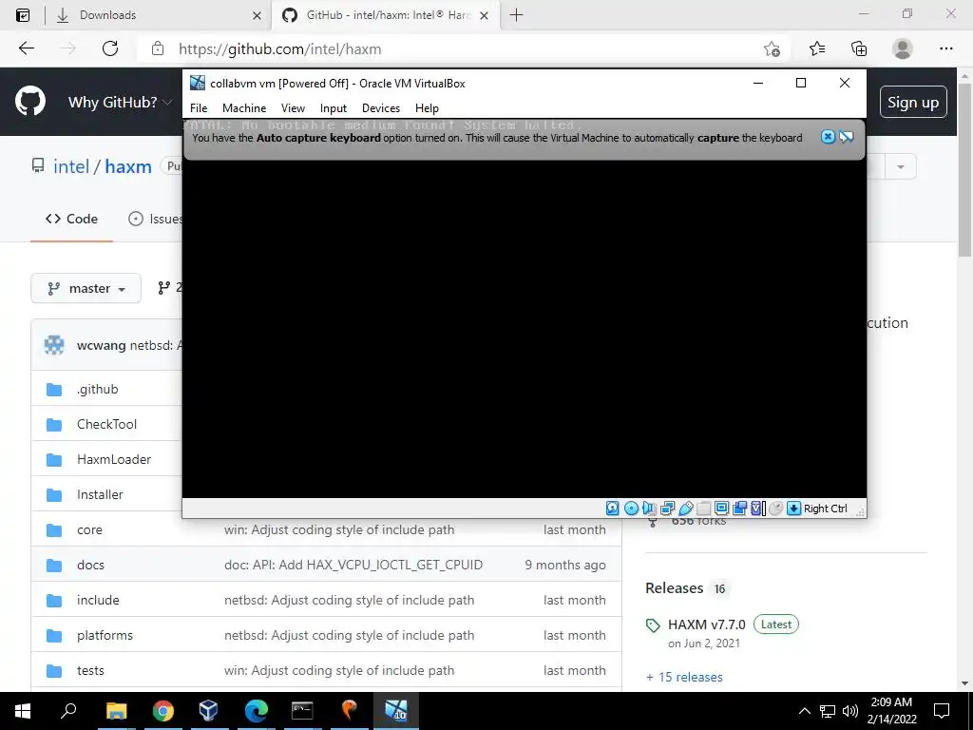Close the Downloads tab

click(x=257, y=15)
